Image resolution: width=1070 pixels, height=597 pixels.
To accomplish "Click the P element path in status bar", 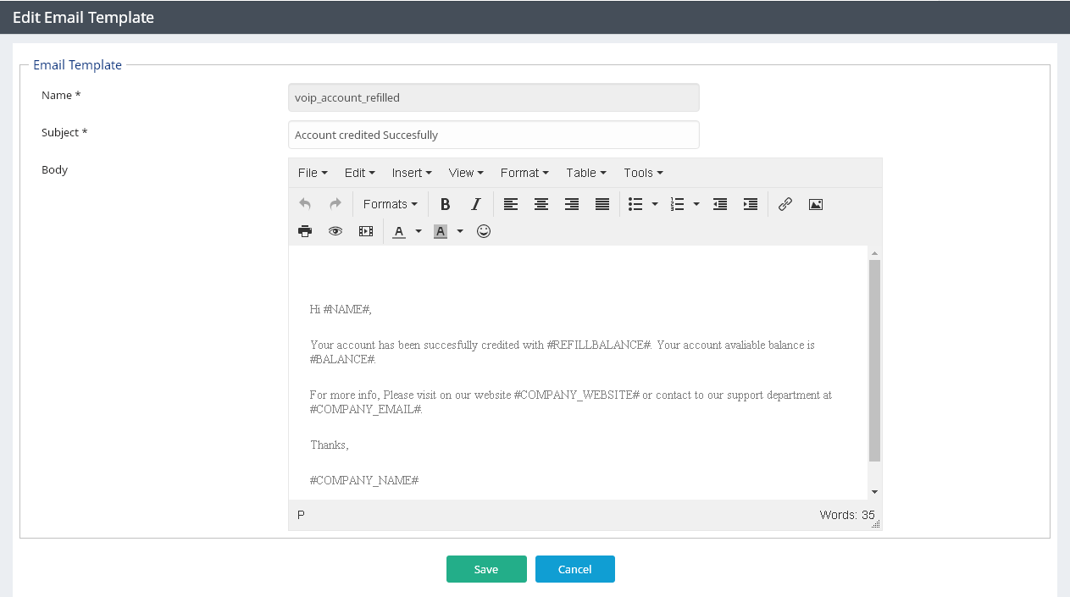I will pyautogui.click(x=302, y=515).
